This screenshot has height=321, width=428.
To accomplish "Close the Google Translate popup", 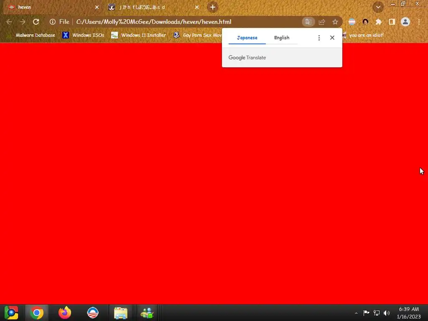I will pos(332,38).
